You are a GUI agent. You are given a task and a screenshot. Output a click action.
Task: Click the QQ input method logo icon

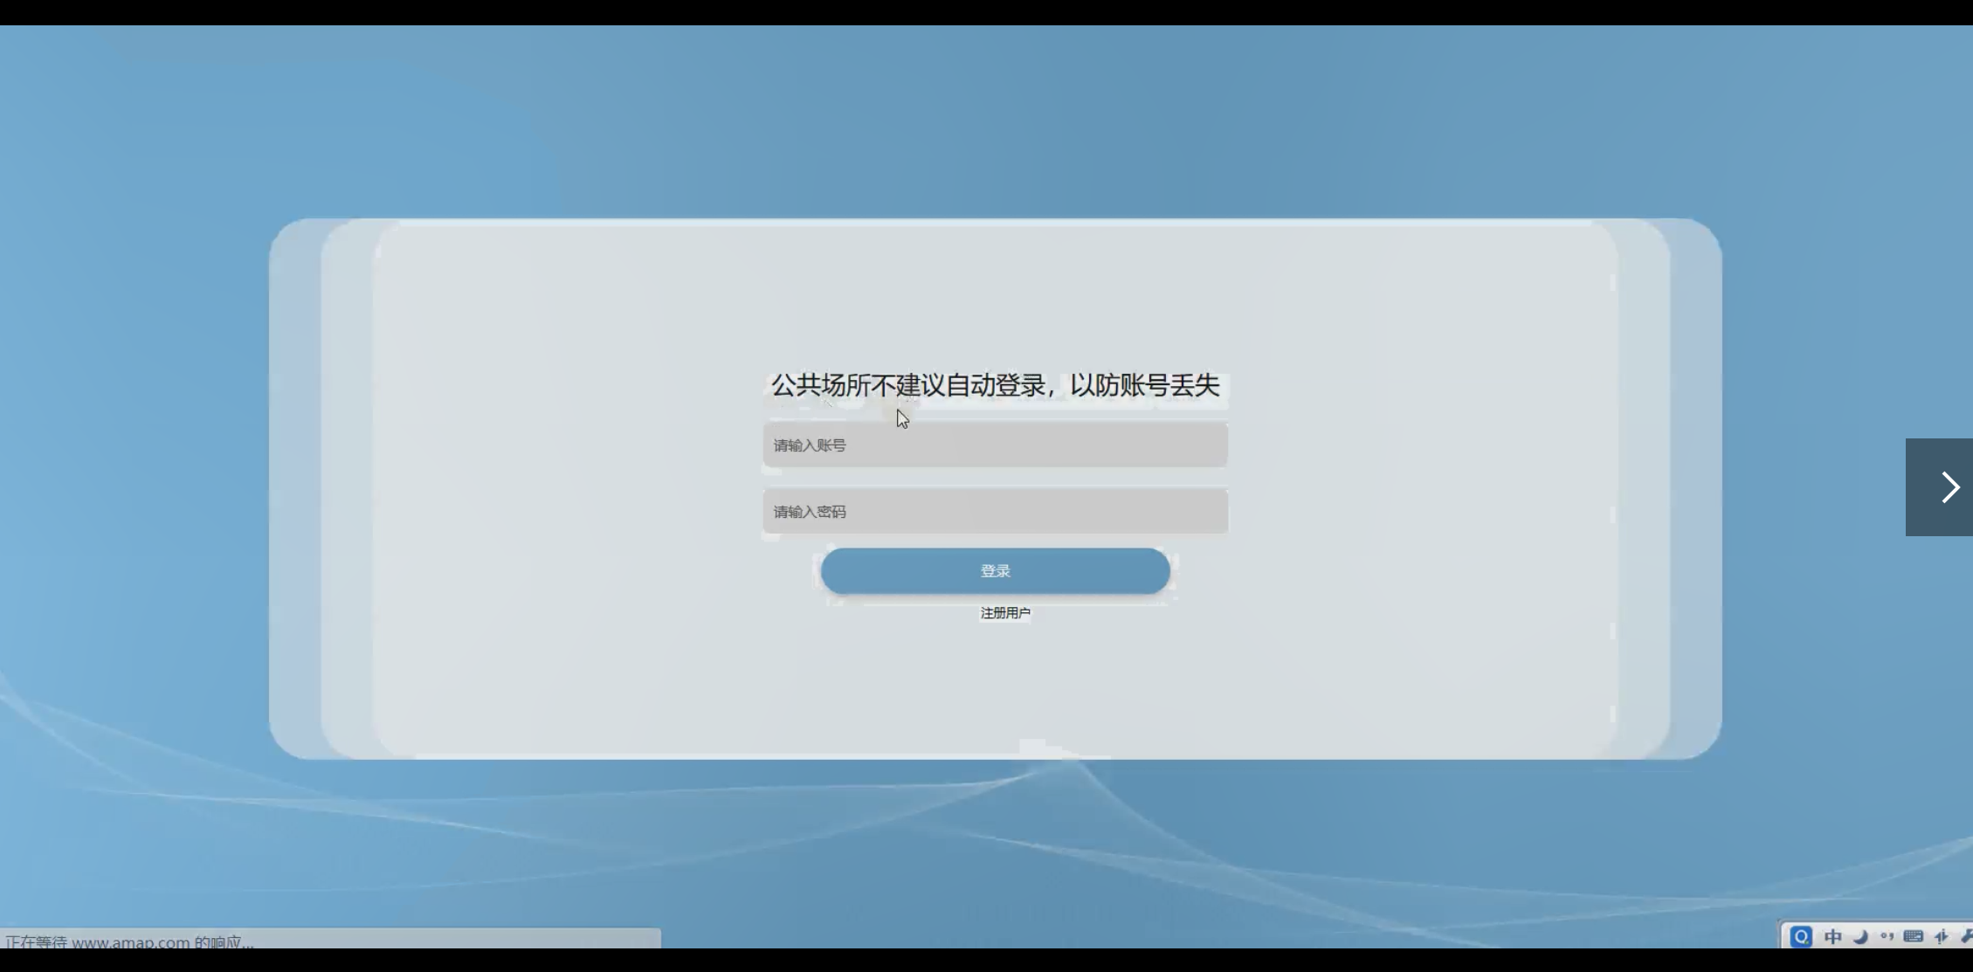[x=1800, y=936]
